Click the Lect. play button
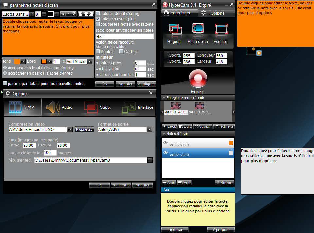This screenshot has width=314, height=233. (169, 126)
